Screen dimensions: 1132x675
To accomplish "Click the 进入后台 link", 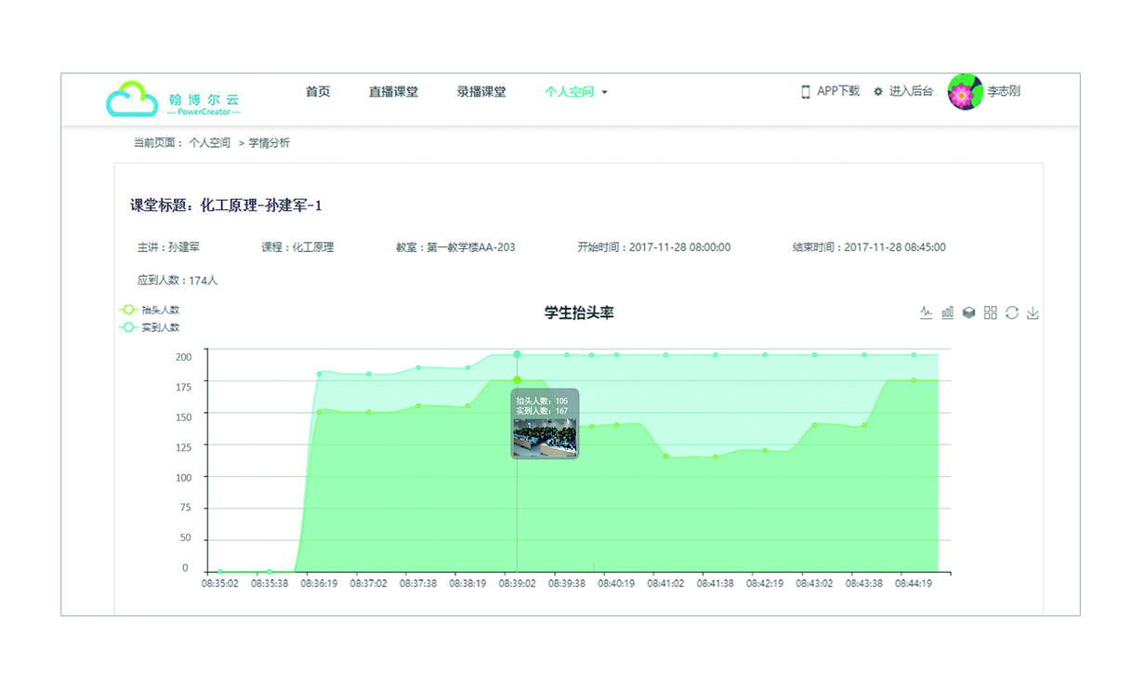I will [x=910, y=92].
